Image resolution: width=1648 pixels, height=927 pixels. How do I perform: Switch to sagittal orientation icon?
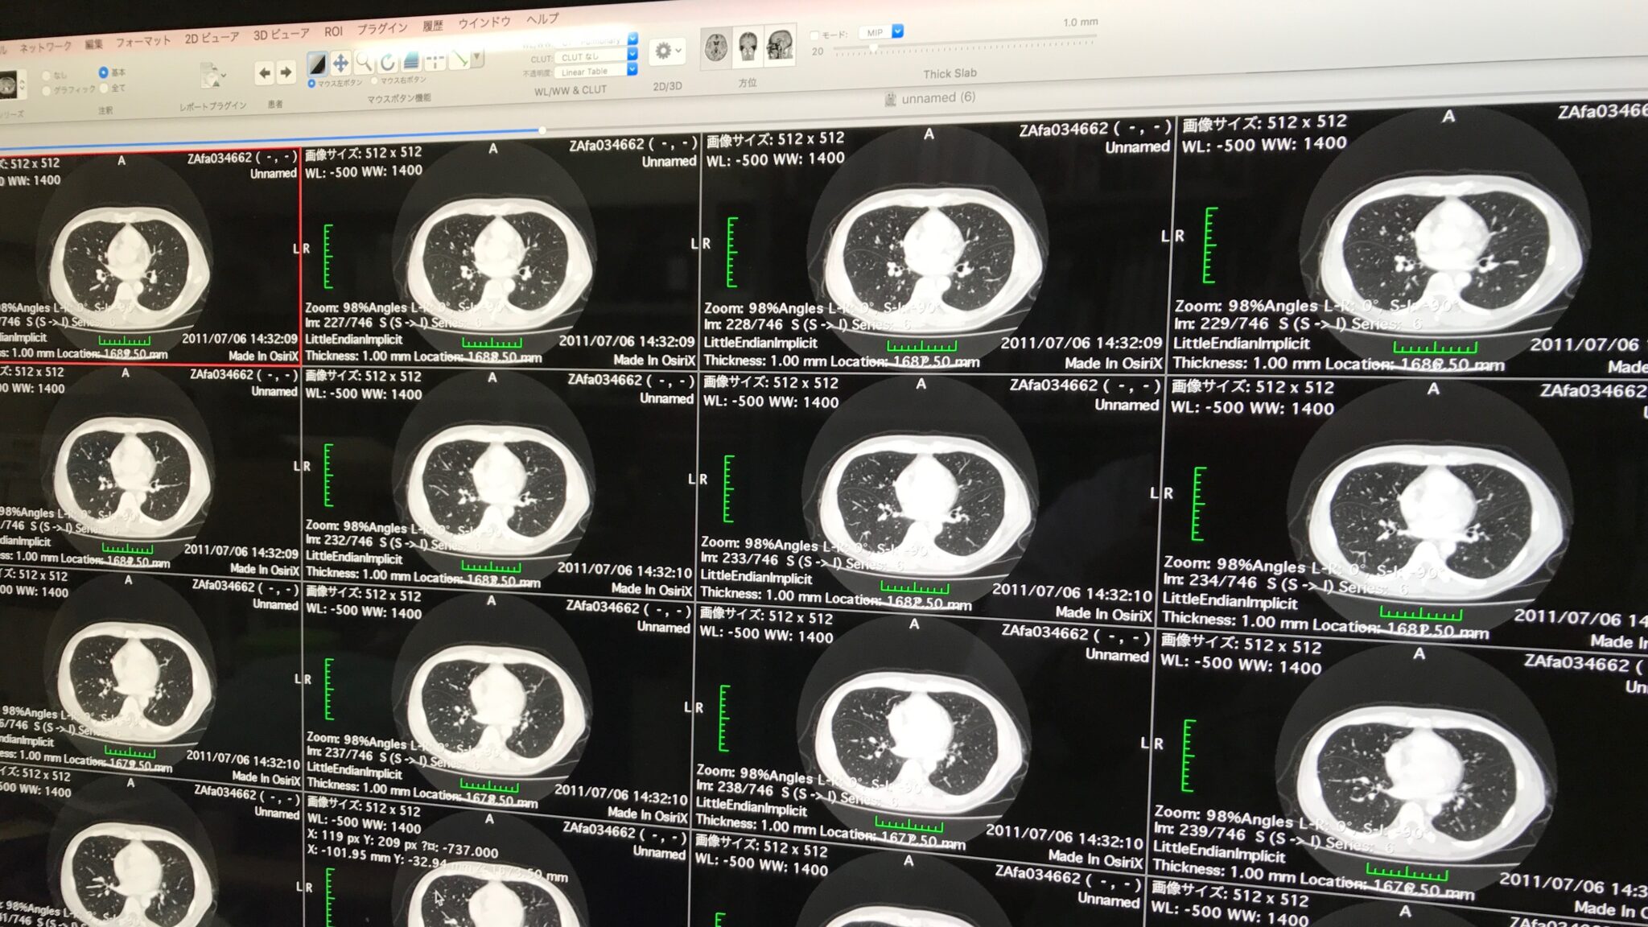pos(780,43)
